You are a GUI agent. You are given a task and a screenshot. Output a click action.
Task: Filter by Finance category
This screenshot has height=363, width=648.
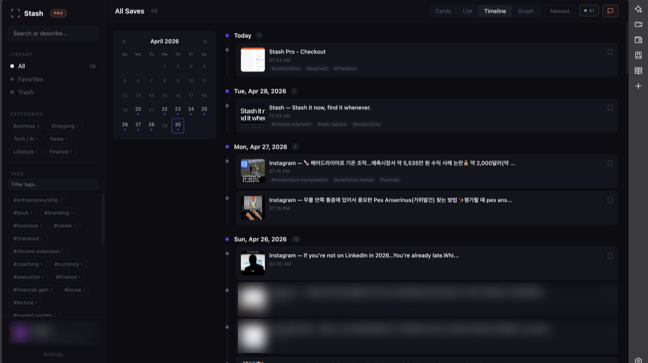pos(61,152)
